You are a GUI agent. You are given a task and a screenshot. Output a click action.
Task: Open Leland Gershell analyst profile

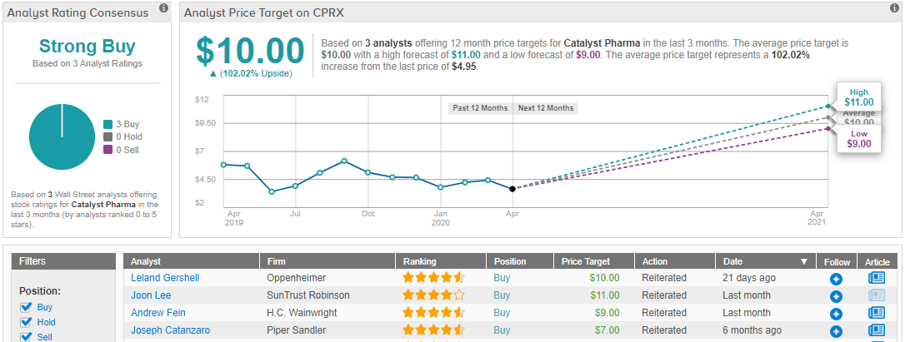pyautogui.click(x=165, y=278)
